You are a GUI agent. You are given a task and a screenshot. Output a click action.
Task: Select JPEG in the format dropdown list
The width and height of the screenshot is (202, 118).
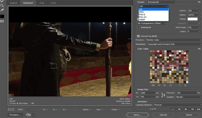142,12
